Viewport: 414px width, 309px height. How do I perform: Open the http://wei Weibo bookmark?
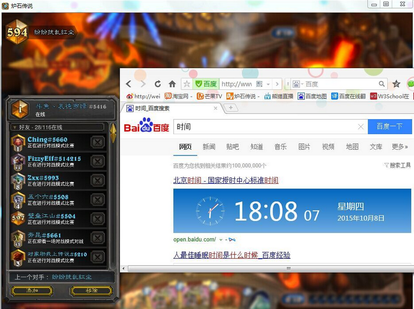143,96
